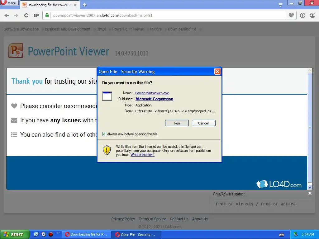
Task: Click Mirrors breadcrumb
Action: tap(156, 29)
